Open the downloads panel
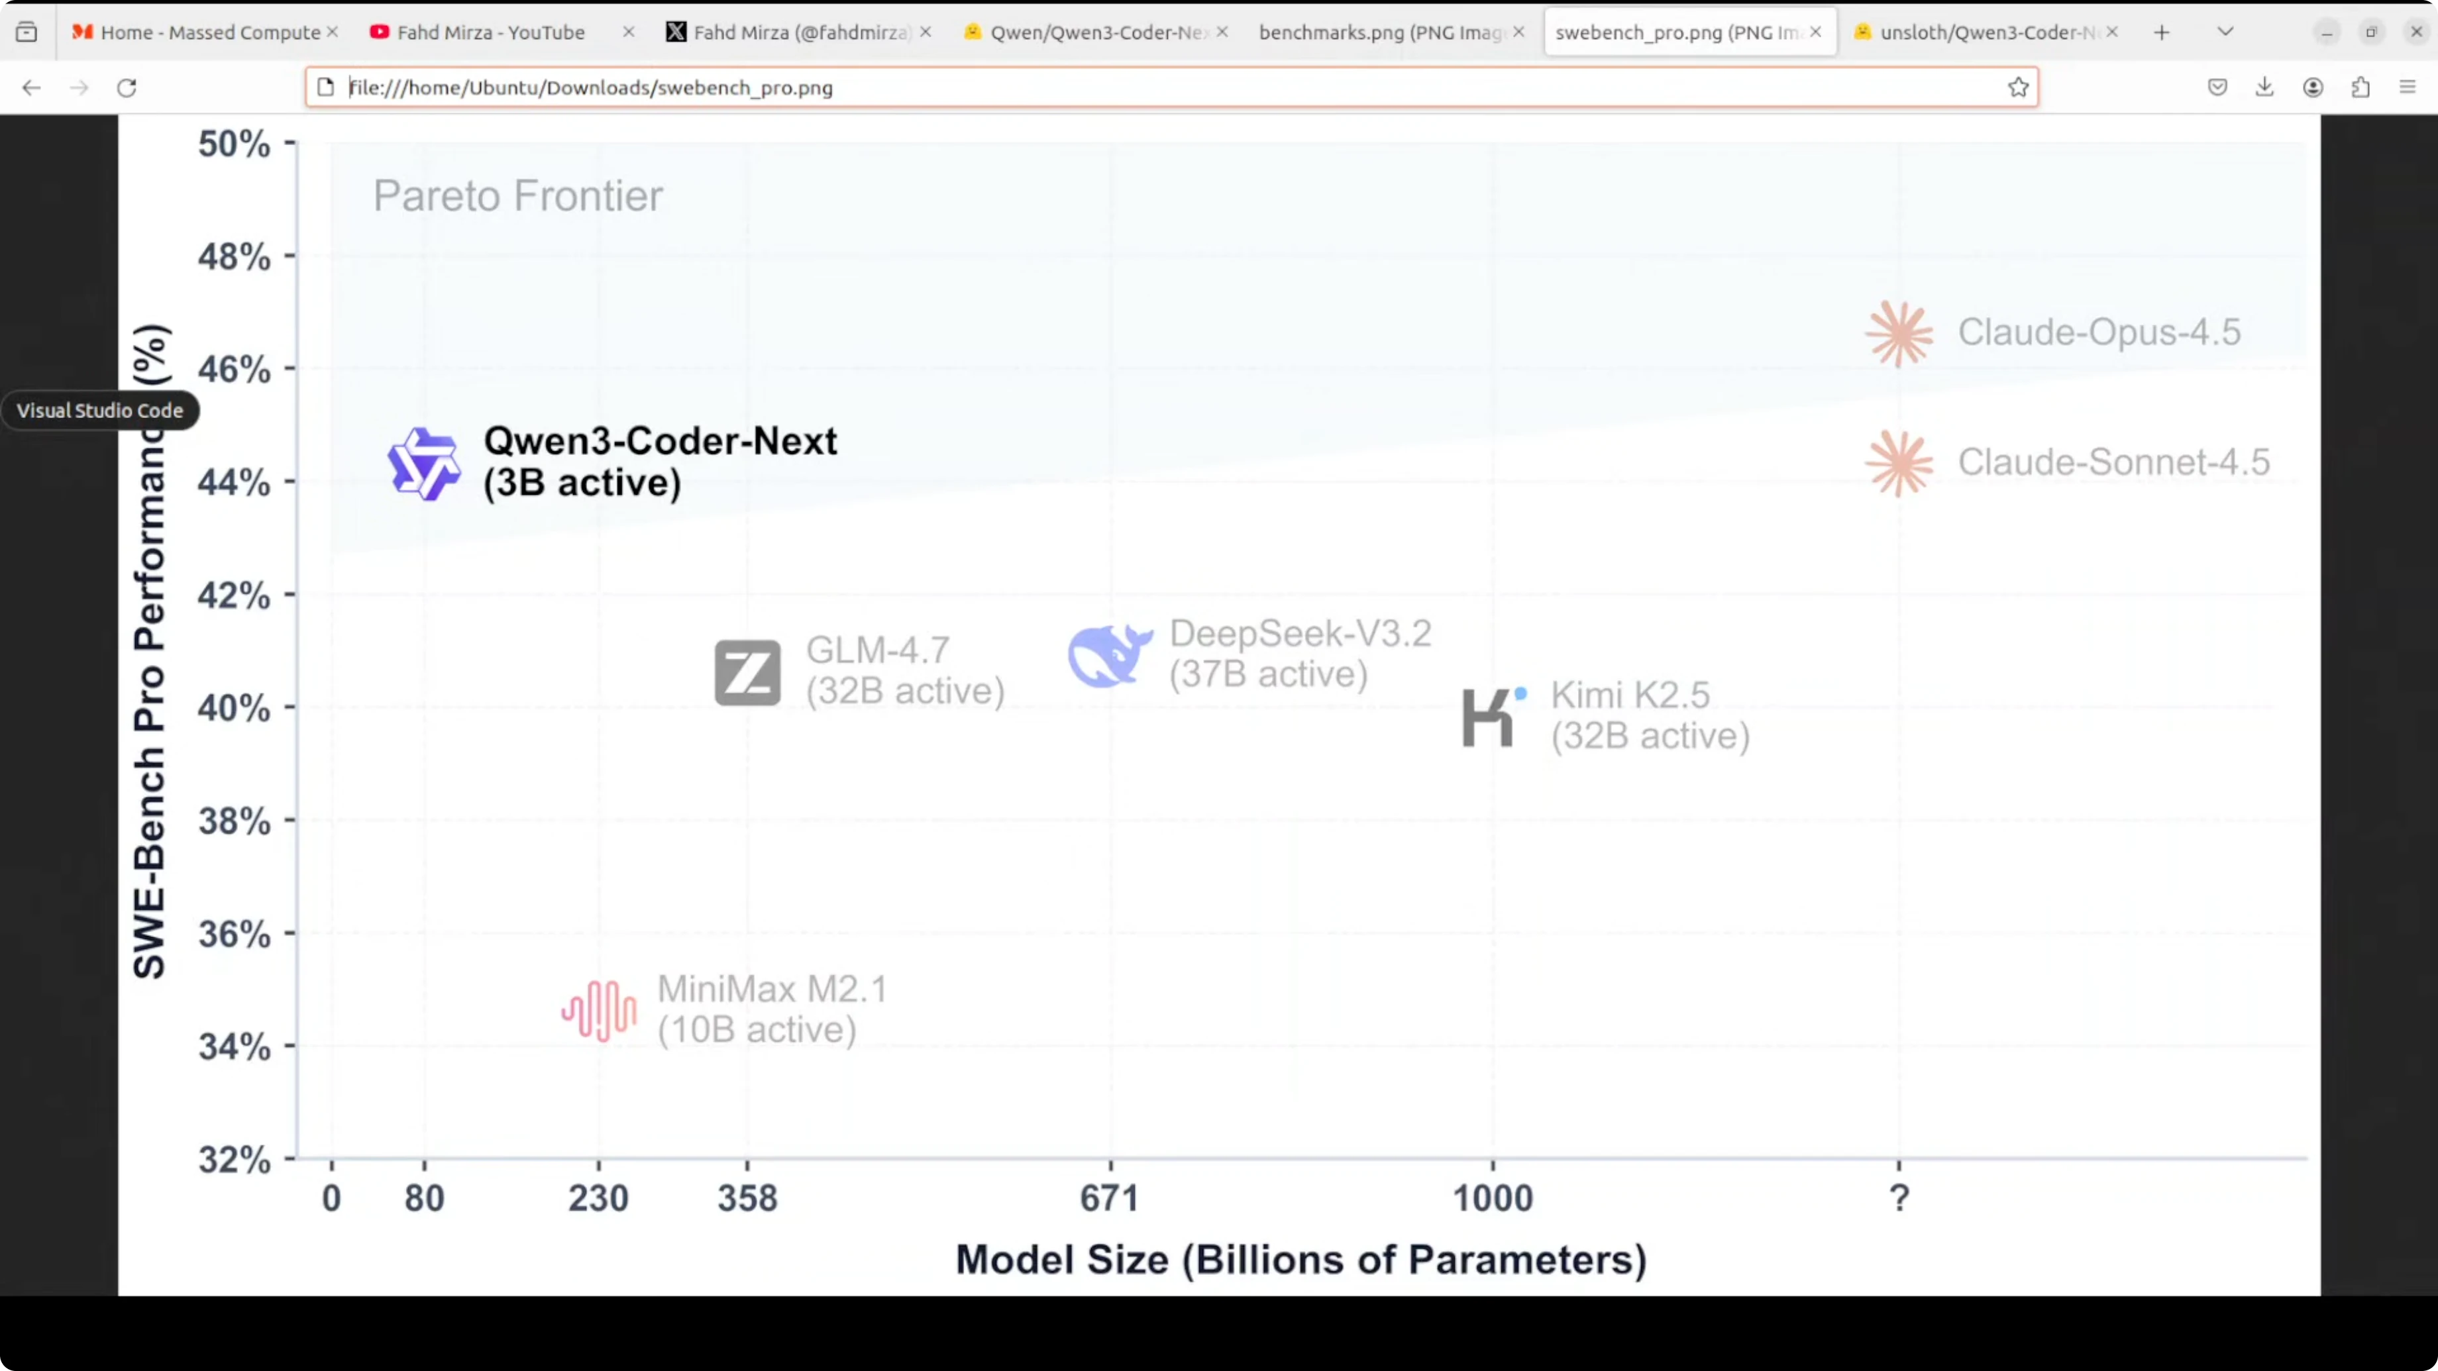This screenshot has height=1371, width=2438. [2265, 88]
